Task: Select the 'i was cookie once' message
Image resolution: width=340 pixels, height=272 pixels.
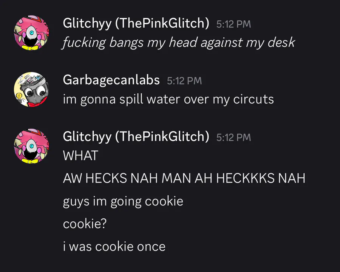Action: click(x=114, y=247)
